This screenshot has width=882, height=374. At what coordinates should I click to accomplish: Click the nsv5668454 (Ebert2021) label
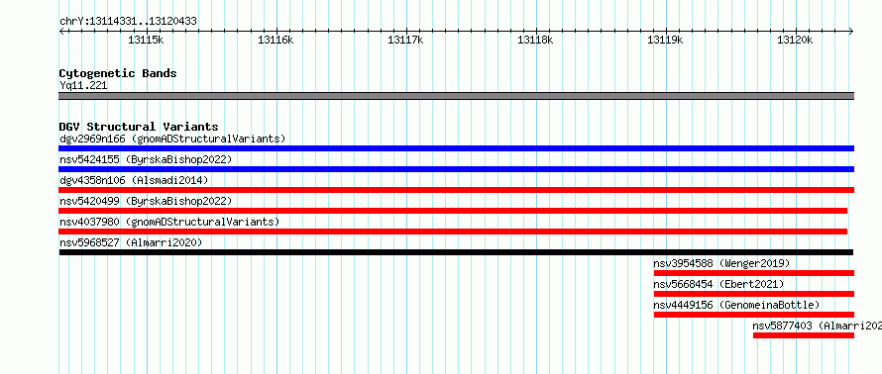pyautogui.click(x=718, y=284)
